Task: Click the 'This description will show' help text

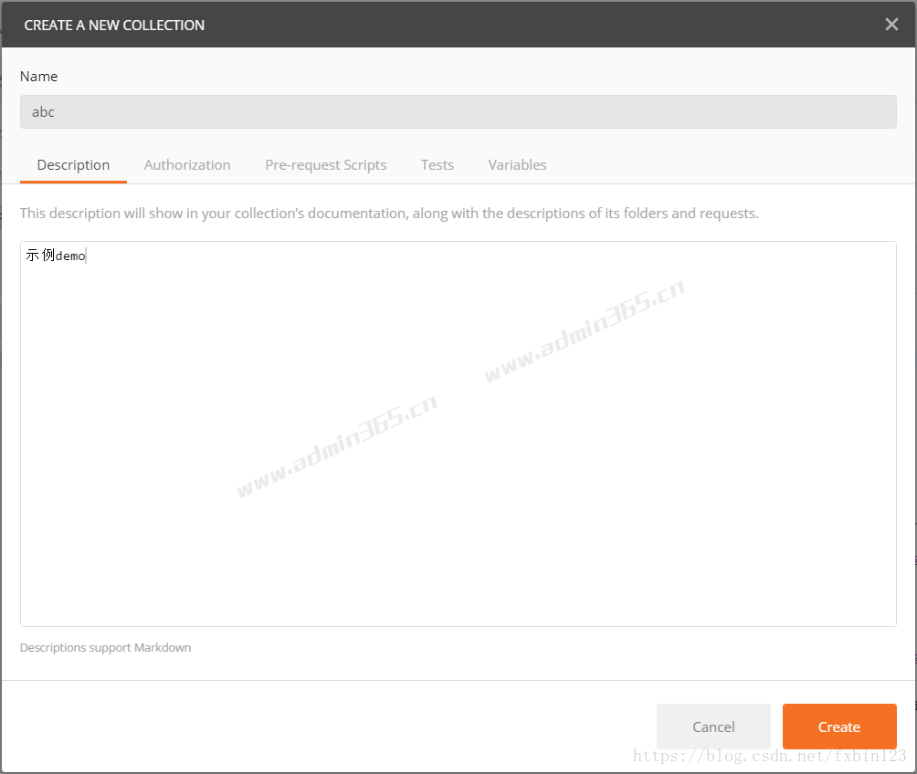Action: [x=389, y=214]
